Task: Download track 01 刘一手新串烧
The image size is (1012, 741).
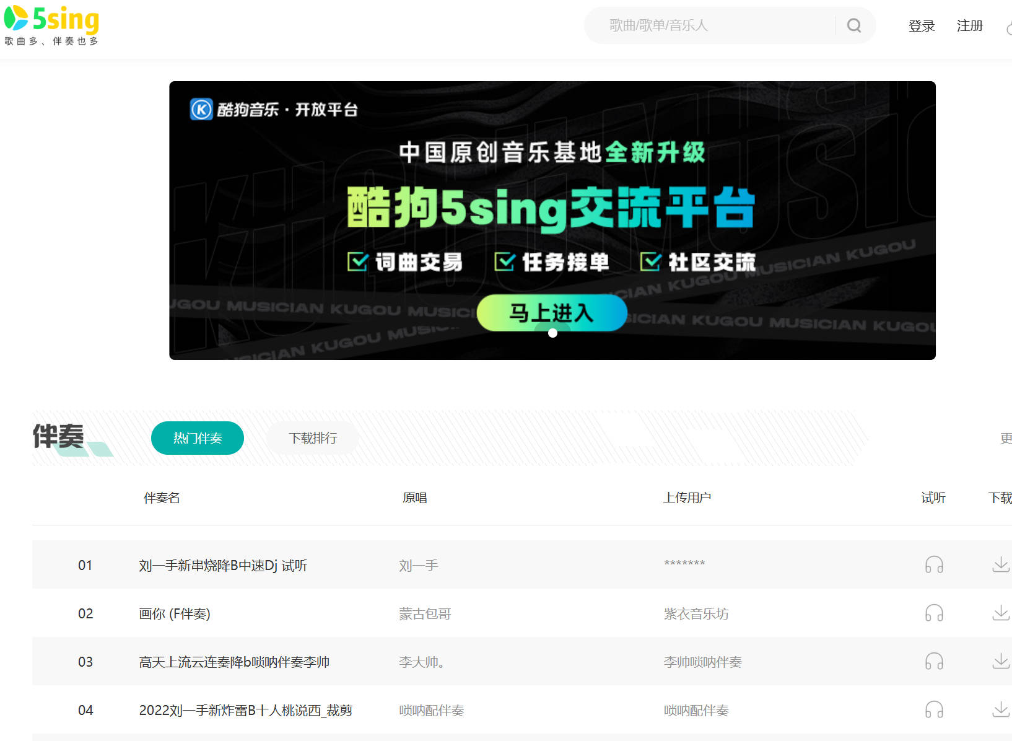Action: coord(1000,564)
